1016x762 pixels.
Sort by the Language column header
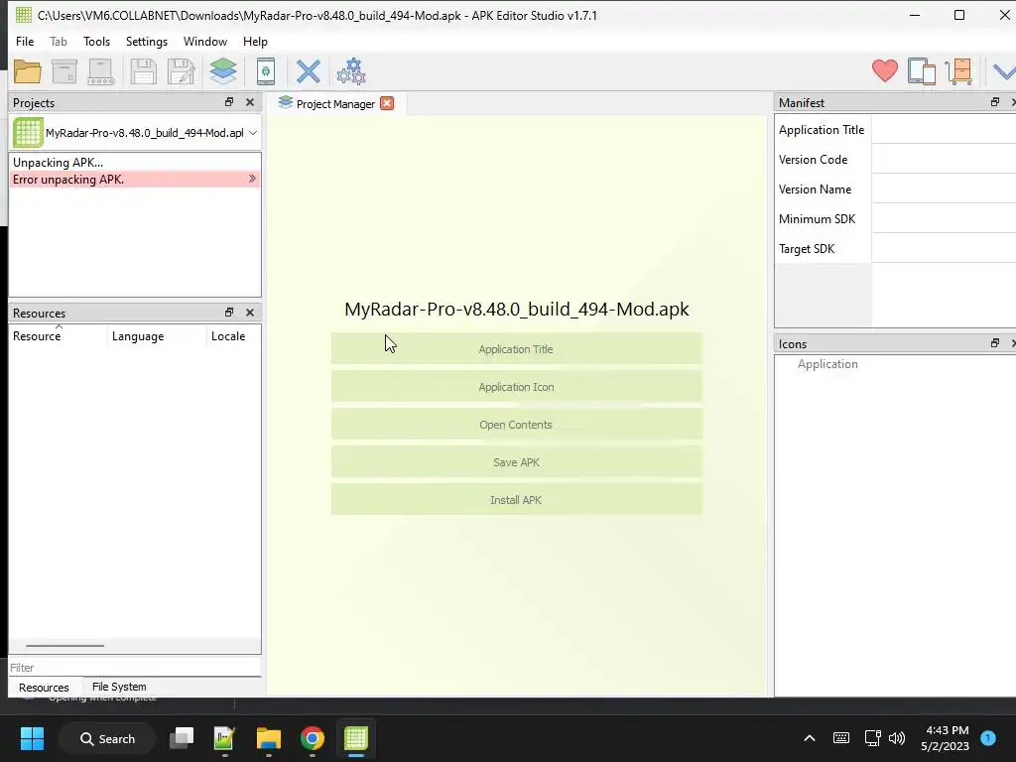pyautogui.click(x=157, y=336)
